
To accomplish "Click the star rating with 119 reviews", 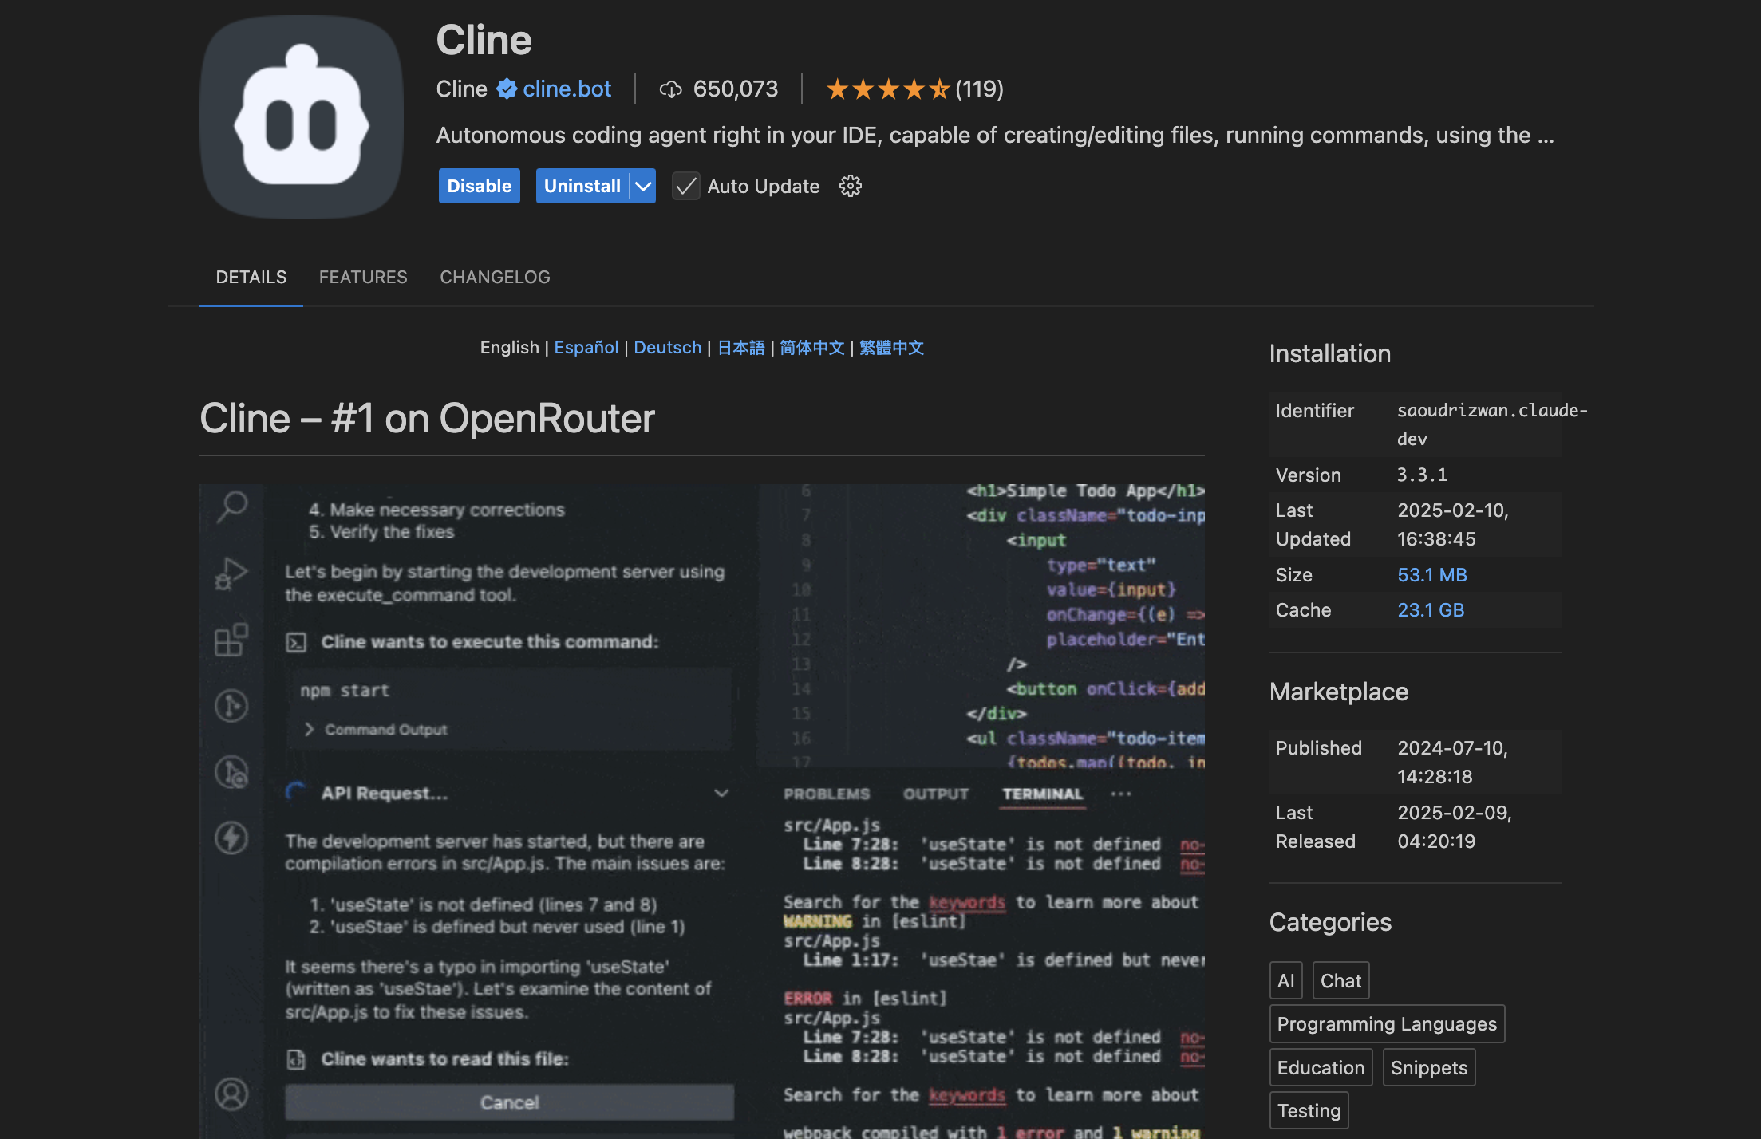I will click(x=914, y=89).
